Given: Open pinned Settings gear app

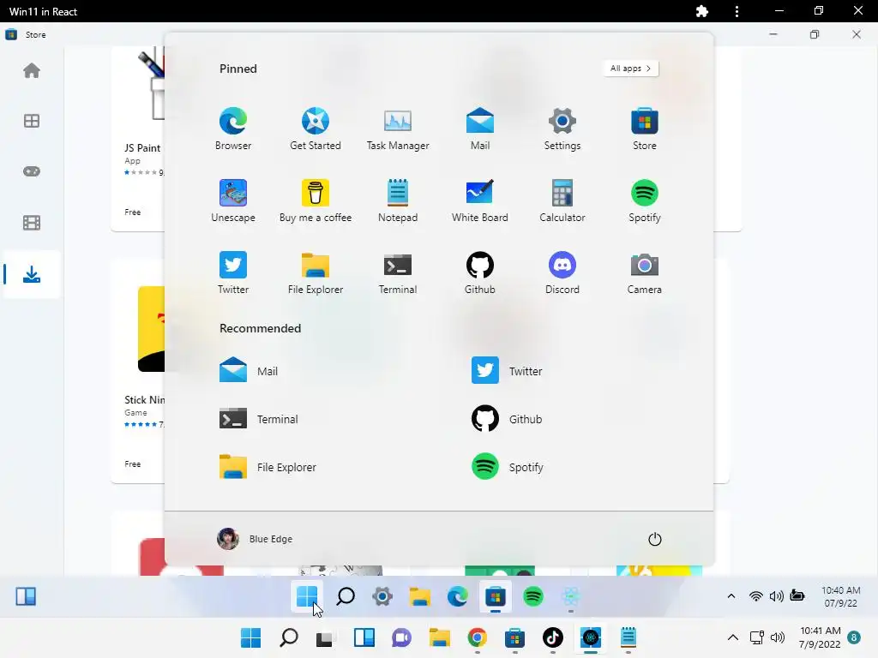Looking at the screenshot, I should click(562, 129).
